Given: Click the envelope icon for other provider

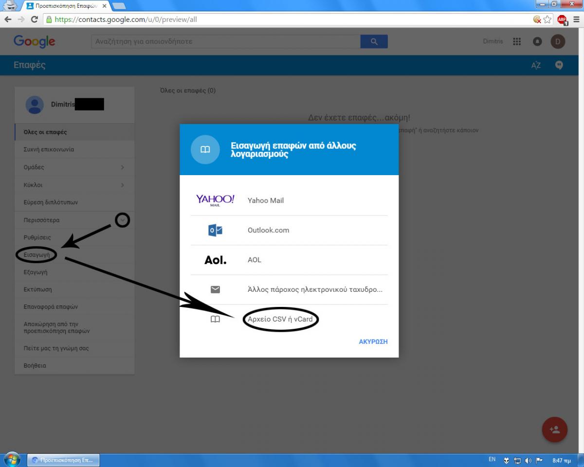Looking at the screenshot, I should click(x=215, y=289).
